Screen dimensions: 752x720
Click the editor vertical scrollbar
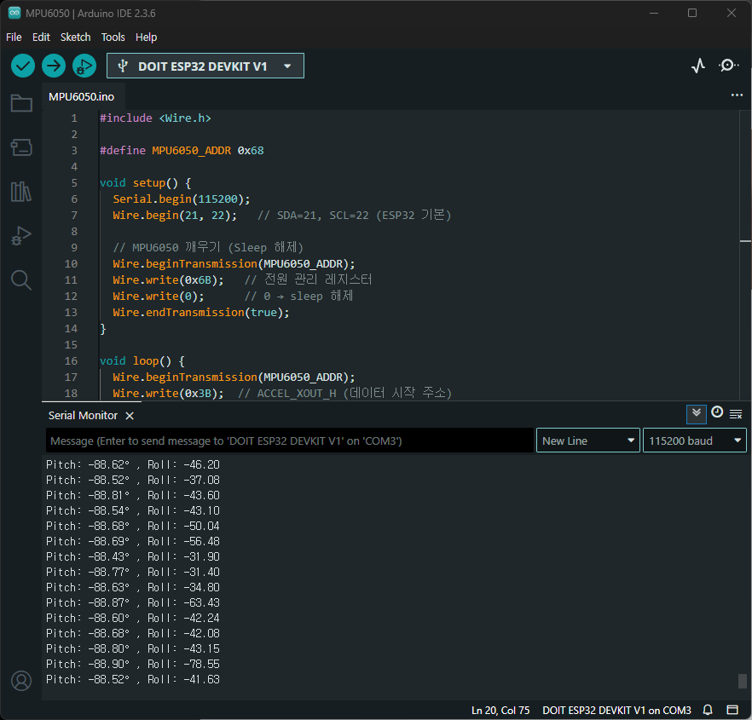tap(745, 255)
